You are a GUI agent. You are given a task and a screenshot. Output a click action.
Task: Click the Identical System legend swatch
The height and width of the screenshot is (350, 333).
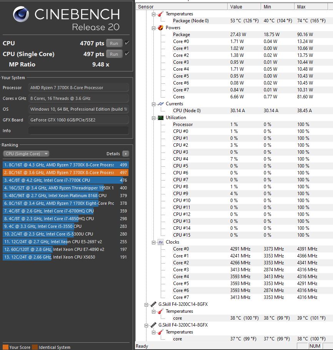click(35, 347)
